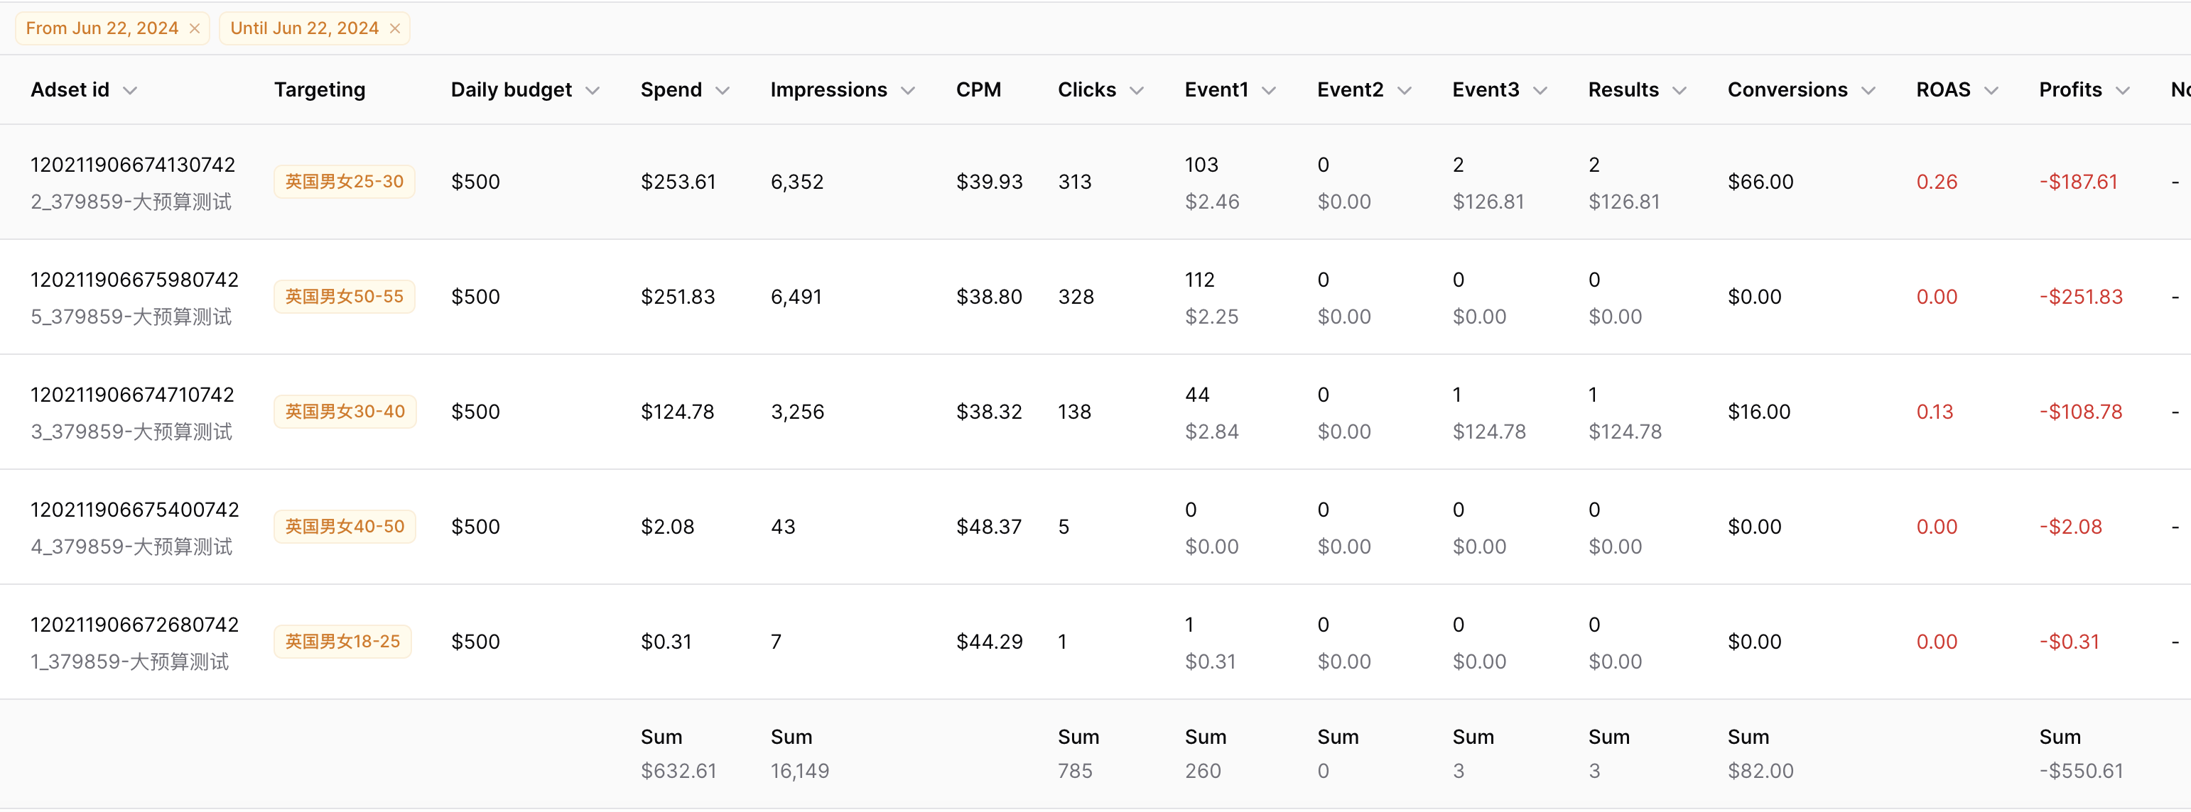Expand the Adset id column chevron

pyautogui.click(x=130, y=91)
